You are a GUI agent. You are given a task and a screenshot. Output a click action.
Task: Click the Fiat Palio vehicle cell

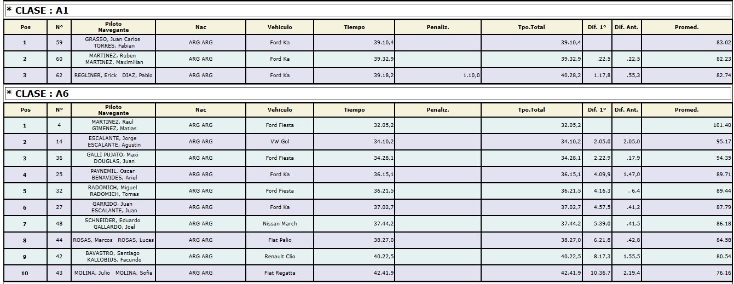(280, 240)
